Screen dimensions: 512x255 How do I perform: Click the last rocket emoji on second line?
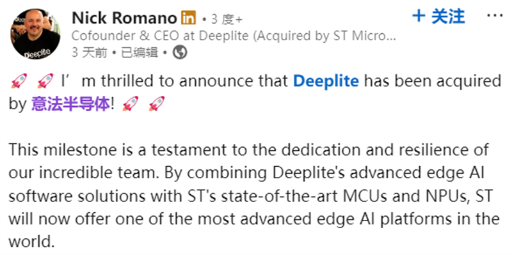[156, 104]
